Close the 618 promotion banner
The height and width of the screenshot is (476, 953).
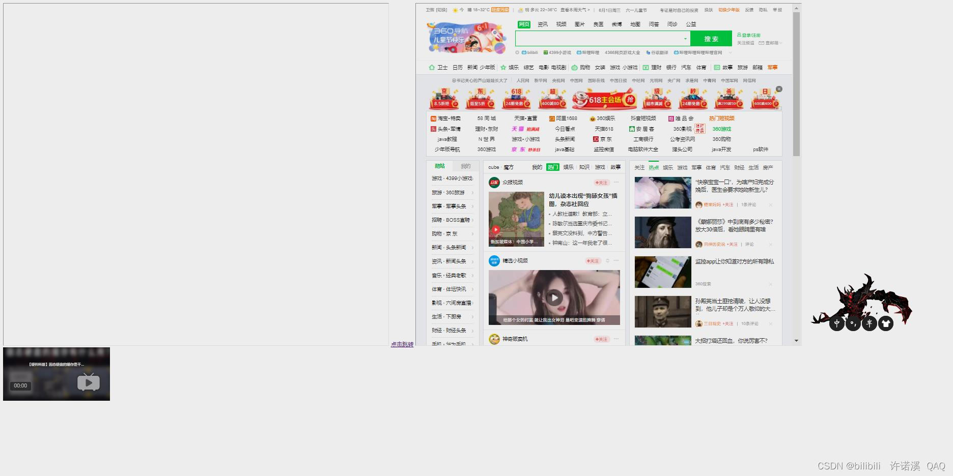(x=779, y=89)
